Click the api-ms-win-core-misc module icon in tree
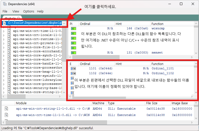Screen dimensions: 199x131 click(x=9, y=60)
